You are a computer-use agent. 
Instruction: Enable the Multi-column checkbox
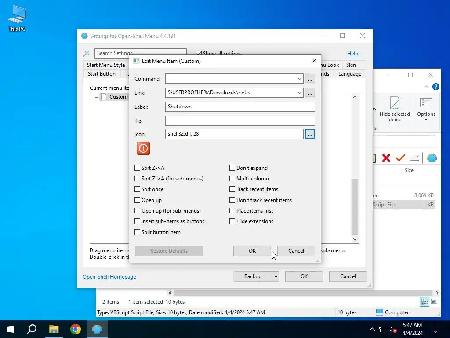[x=232, y=179]
